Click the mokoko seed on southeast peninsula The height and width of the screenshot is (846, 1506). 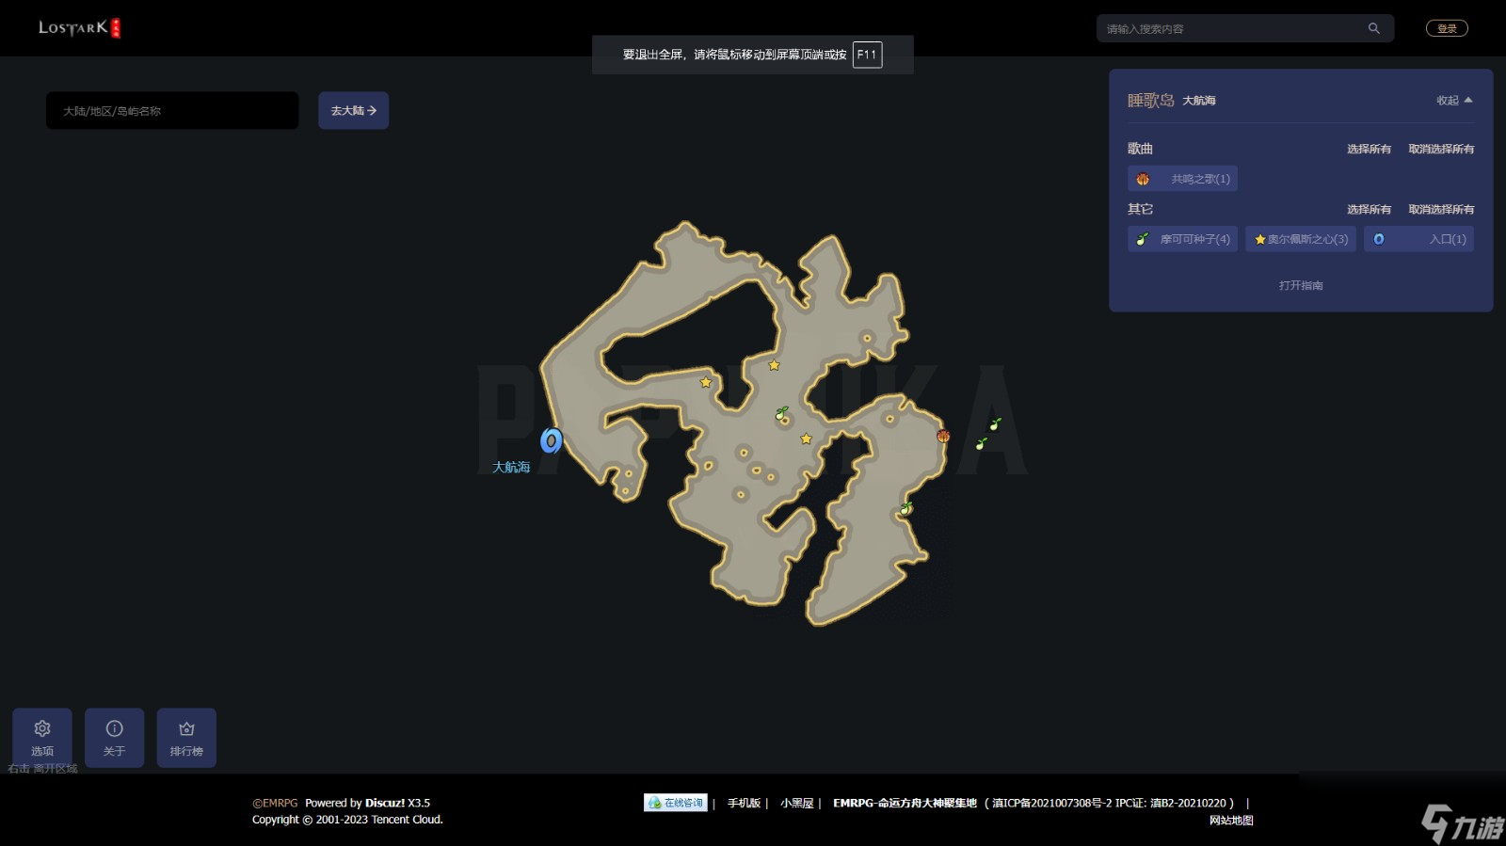coord(906,508)
